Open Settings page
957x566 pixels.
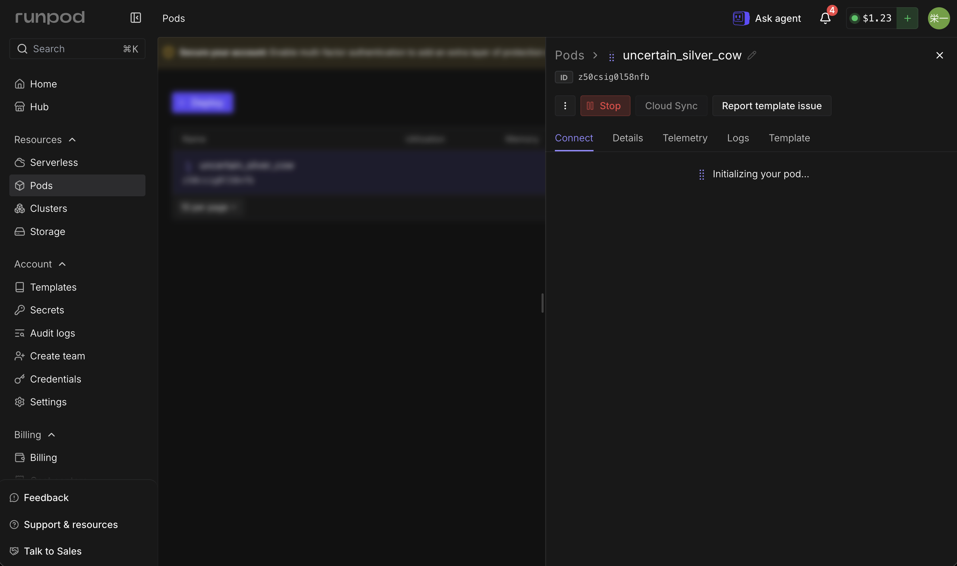point(77,402)
